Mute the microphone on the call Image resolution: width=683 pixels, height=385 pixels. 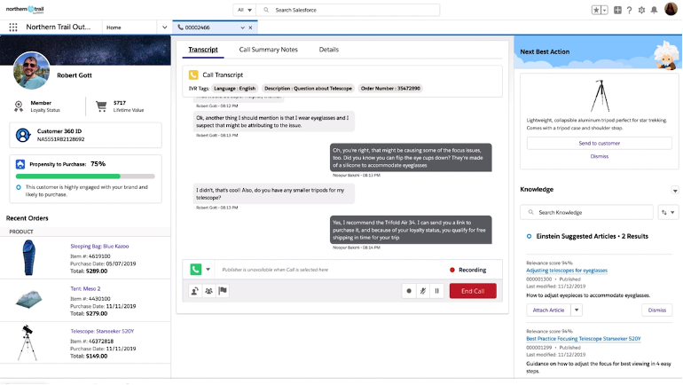tap(423, 290)
